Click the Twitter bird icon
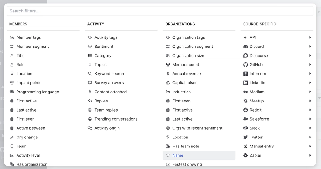The width and height of the screenshot is (321, 169). coord(245,137)
